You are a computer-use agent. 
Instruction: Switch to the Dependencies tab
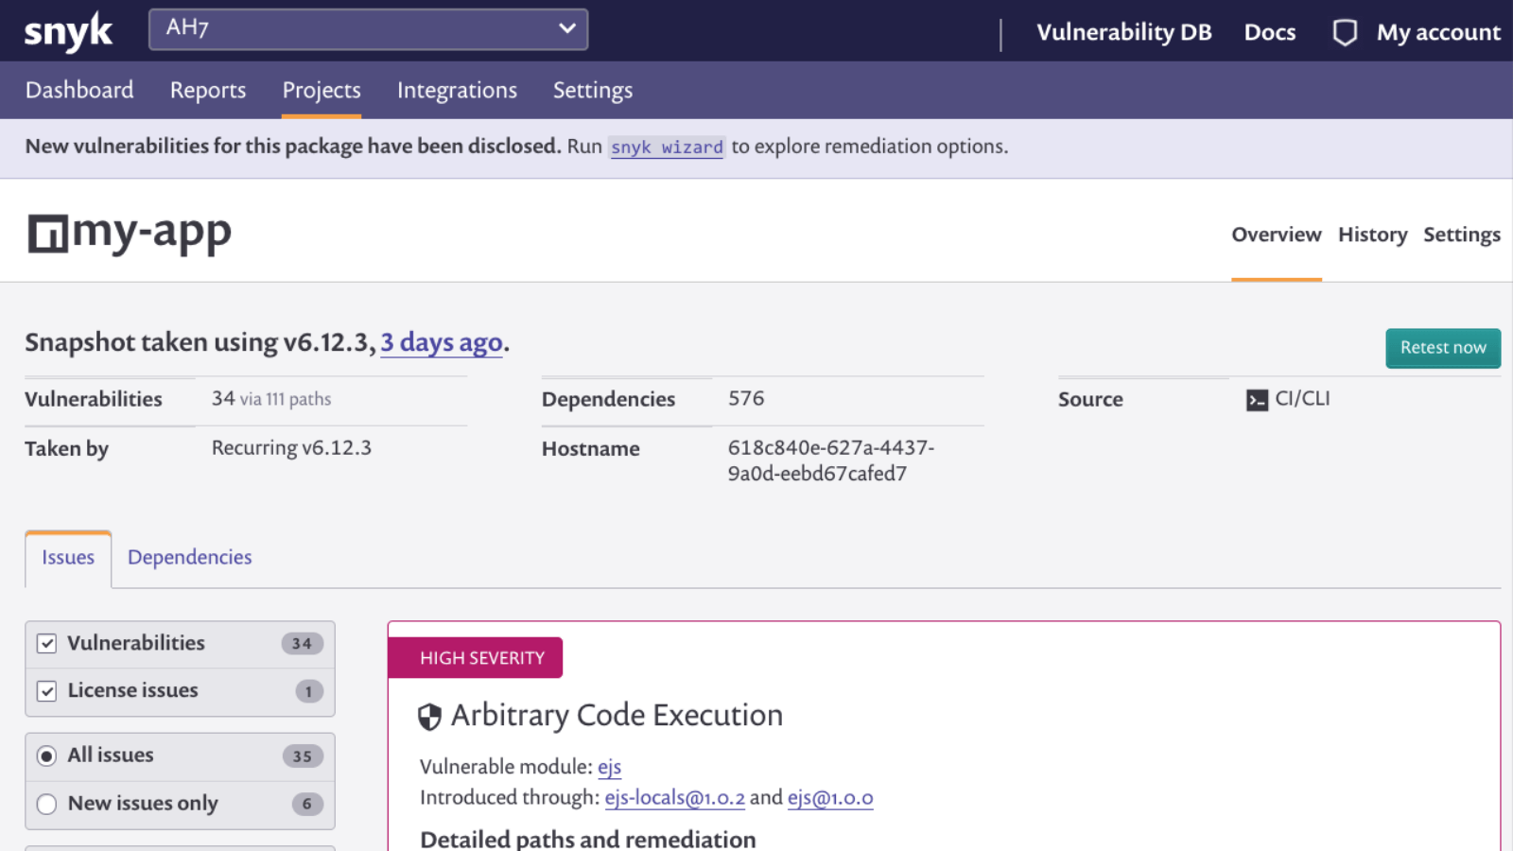pyautogui.click(x=189, y=558)
